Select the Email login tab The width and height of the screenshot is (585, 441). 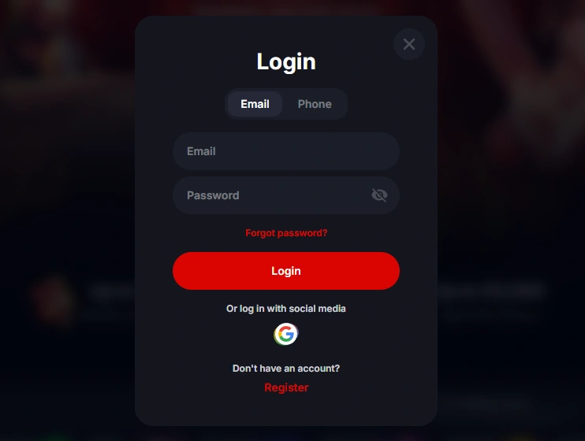[x=255, y=104]
